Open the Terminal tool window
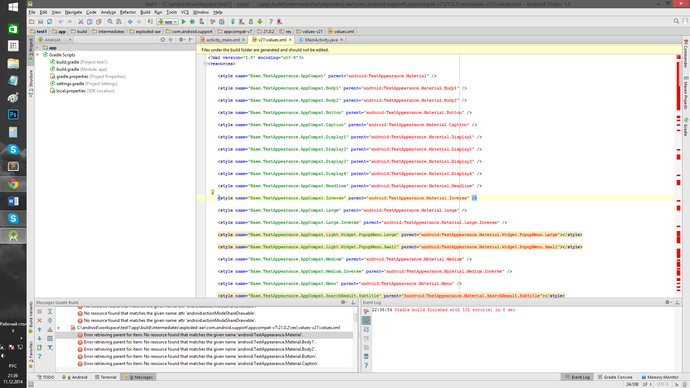 (x=106, y=377)
